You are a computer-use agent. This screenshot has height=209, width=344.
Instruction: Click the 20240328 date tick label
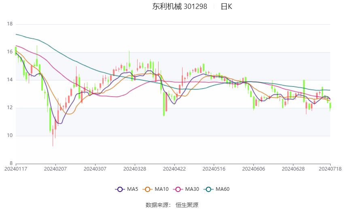tap(135, 169)
